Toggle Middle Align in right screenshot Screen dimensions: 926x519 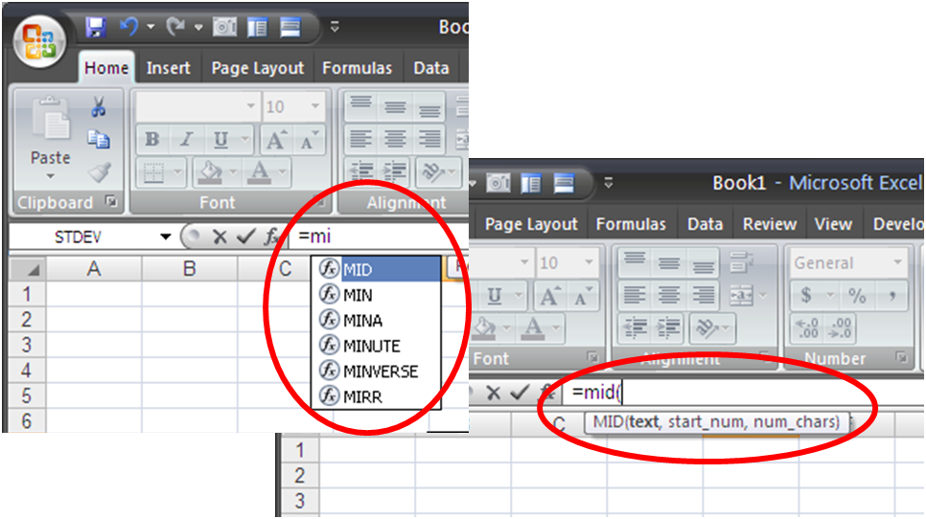(x=669, y=261)
